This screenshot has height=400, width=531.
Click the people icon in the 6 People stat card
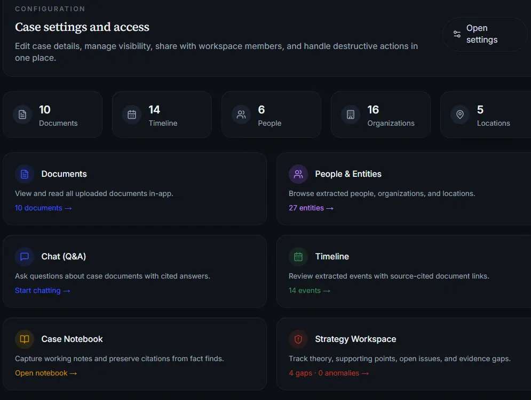(241, 115)
